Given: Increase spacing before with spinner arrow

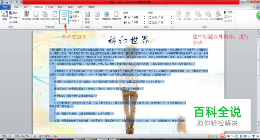Looking at the screenshot, I should click(x=172, y=17).
